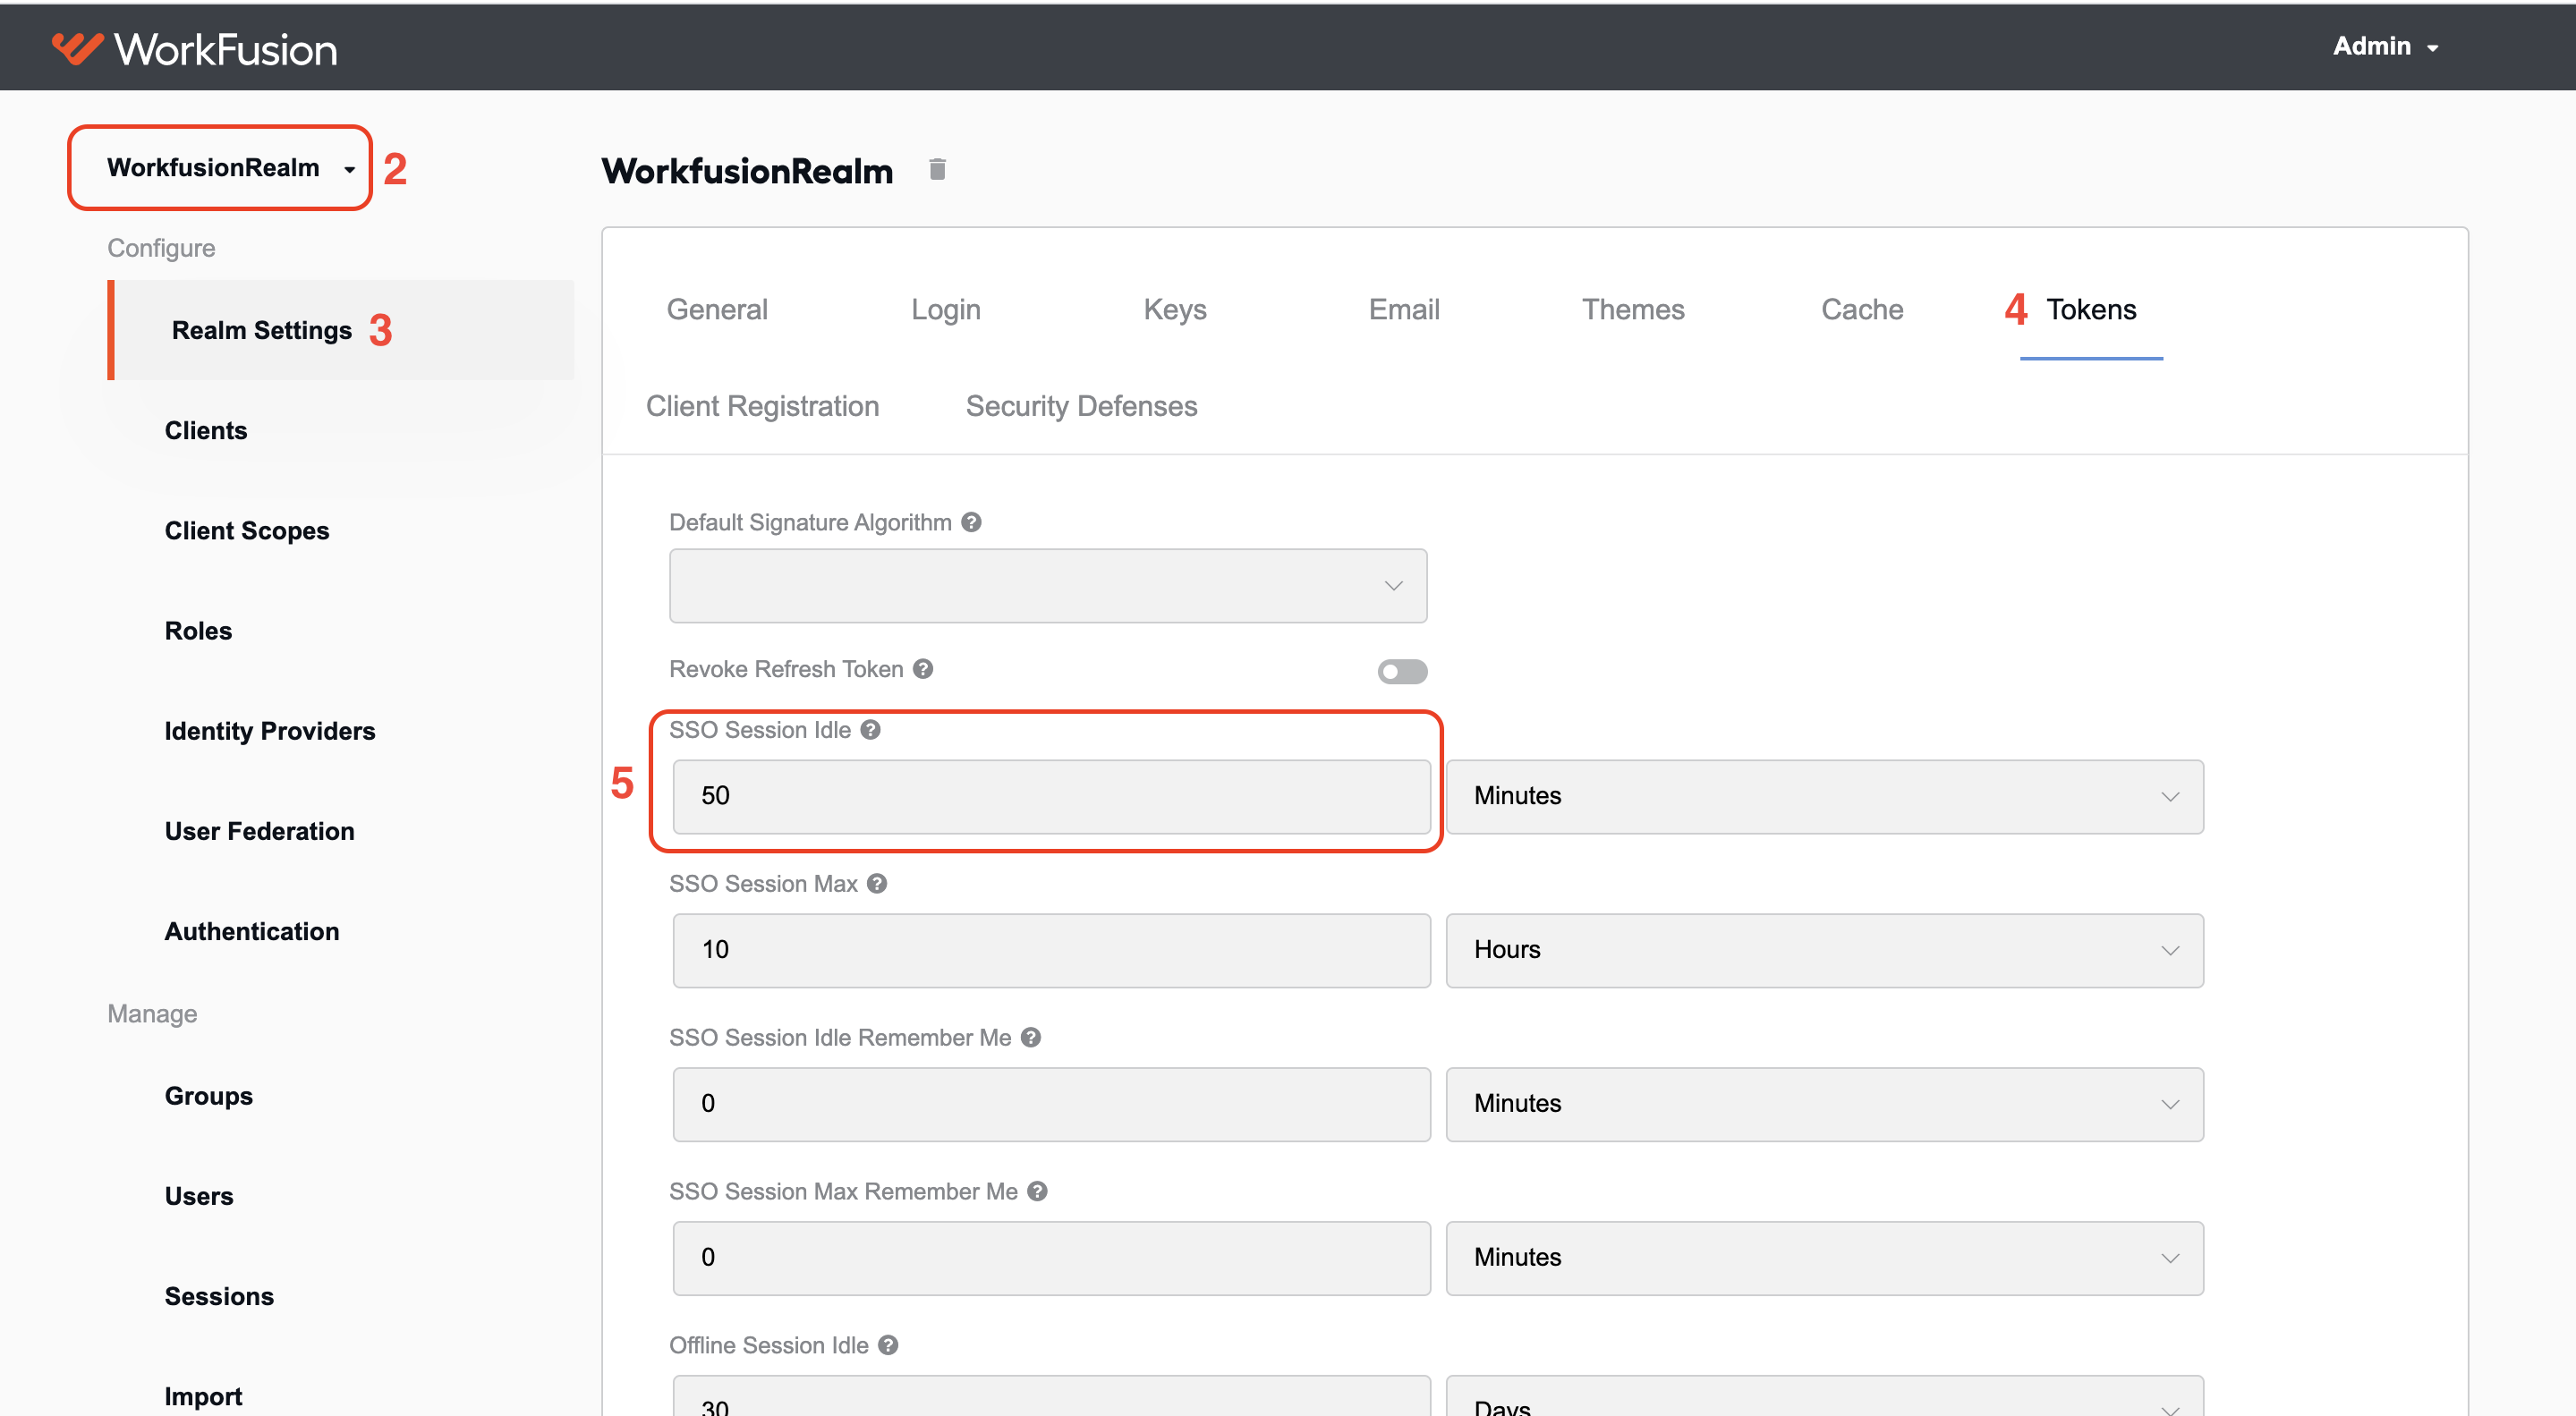Open the Client Registration tab

click(762, 407)
